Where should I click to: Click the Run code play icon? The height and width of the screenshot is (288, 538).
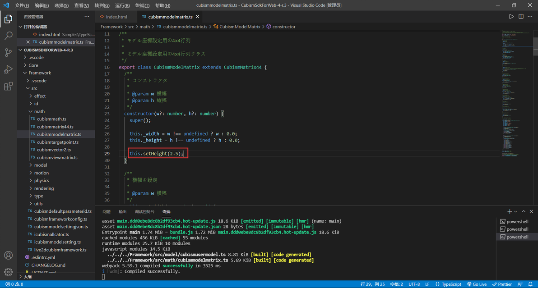(x=511, y=16)
